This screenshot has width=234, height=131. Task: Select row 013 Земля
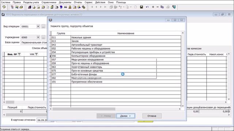pos(116,41)
